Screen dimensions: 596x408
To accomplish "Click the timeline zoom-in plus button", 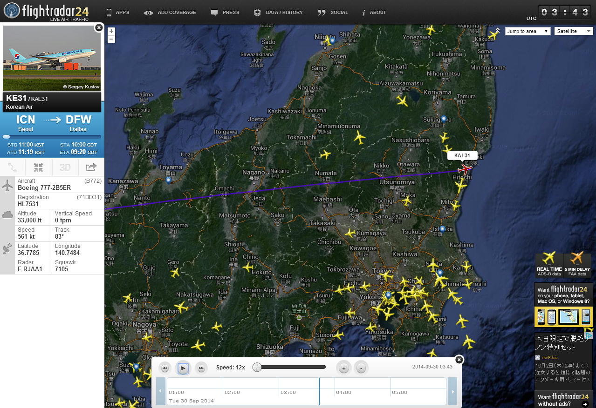I will 343,368.
